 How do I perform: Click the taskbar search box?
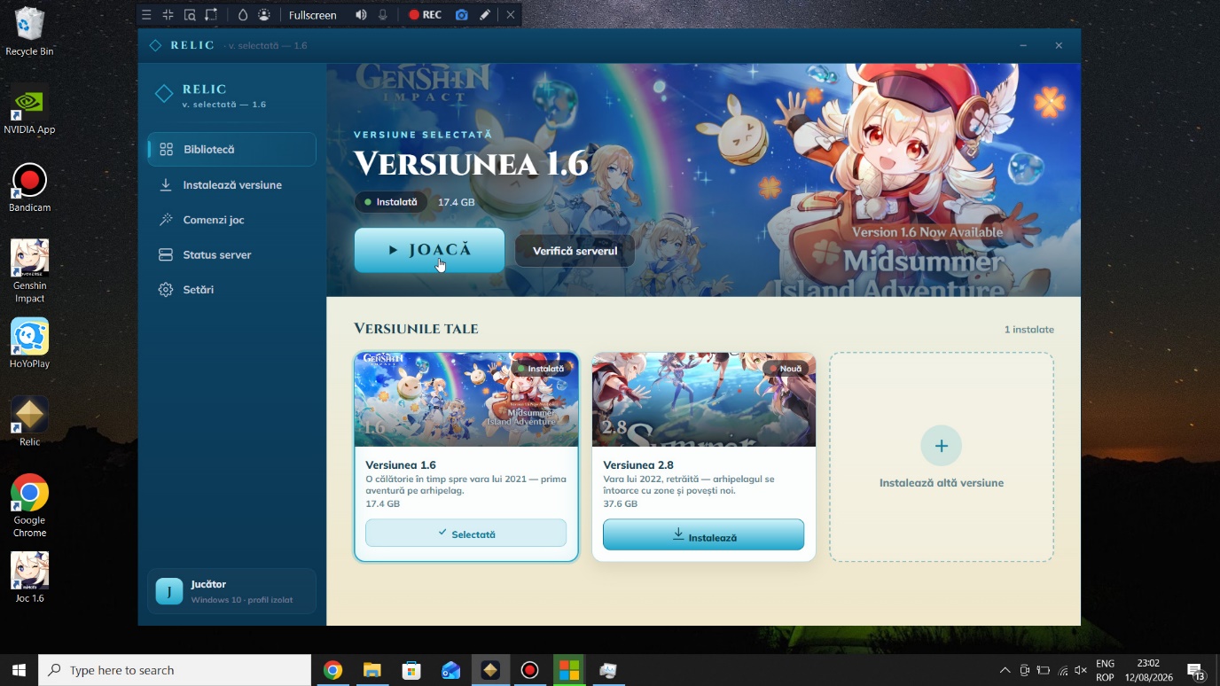pyautogui.click(x=175, y=670)
